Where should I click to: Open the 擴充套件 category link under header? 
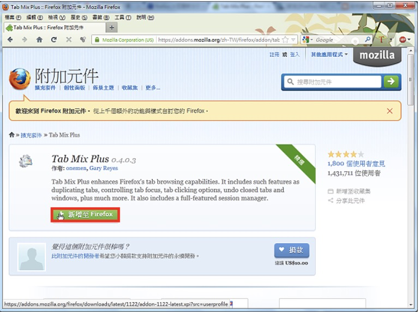(x=45, y=88)
